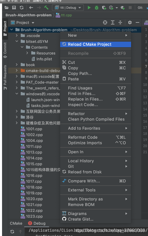
Task: Click the Debug bug icon
Action: point(97,8)
